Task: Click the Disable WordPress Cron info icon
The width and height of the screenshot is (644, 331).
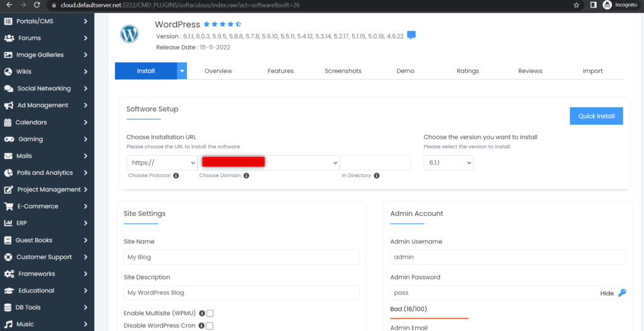Action: click(x=202, y=326)
